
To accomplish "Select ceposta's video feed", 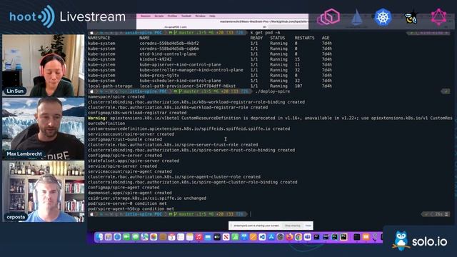I will coord(43,191).
